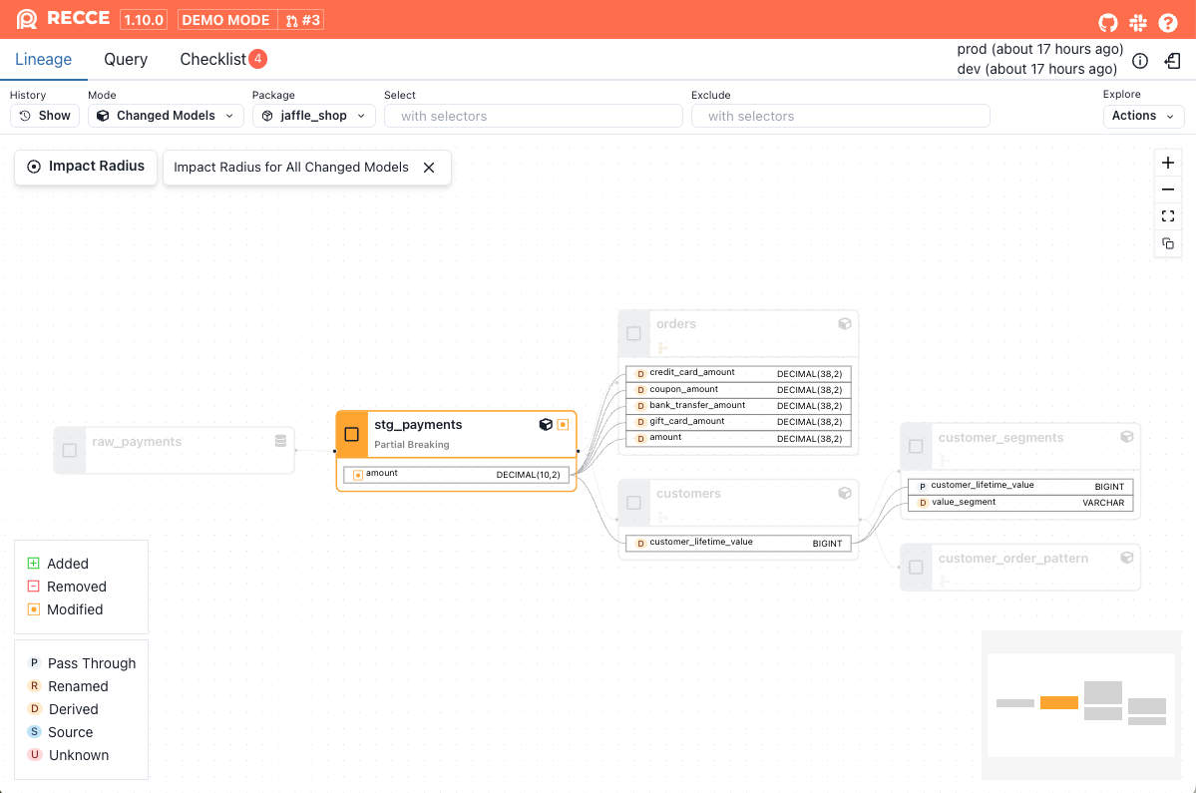
Task: Show the history panel
Action: pyautogui.click(x=45, y=116)
